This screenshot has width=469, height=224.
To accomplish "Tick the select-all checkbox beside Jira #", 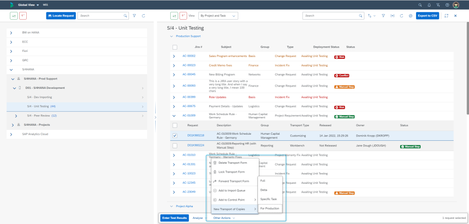I will point(175,47).
